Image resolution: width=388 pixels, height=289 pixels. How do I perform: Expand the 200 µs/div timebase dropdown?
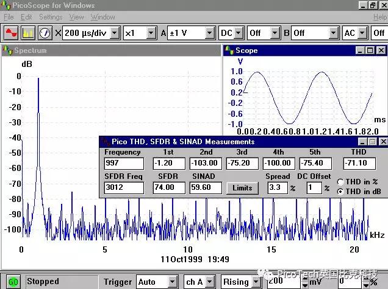[114, 32]
